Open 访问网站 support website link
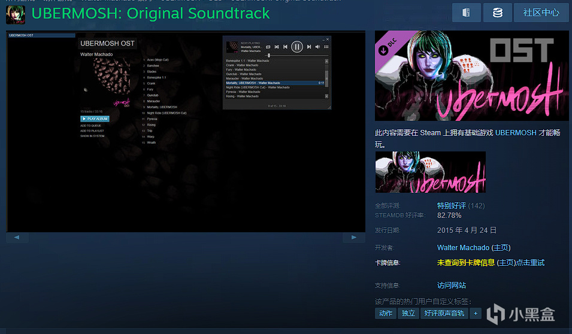The height and width of the screenshot is (334, 572). [451, 285]
